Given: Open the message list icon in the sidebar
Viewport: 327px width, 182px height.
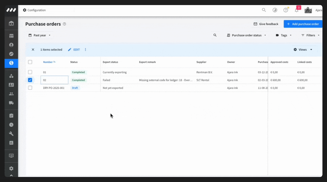Looking at the screenshot, I should 11,155.
